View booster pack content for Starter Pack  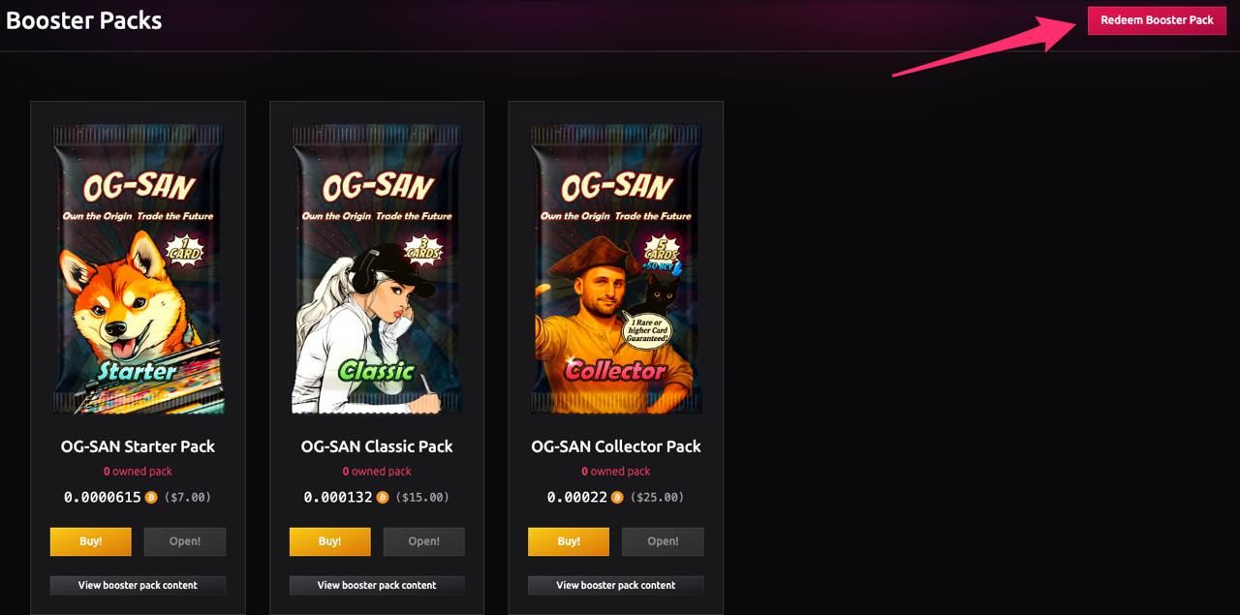point(138,585)
